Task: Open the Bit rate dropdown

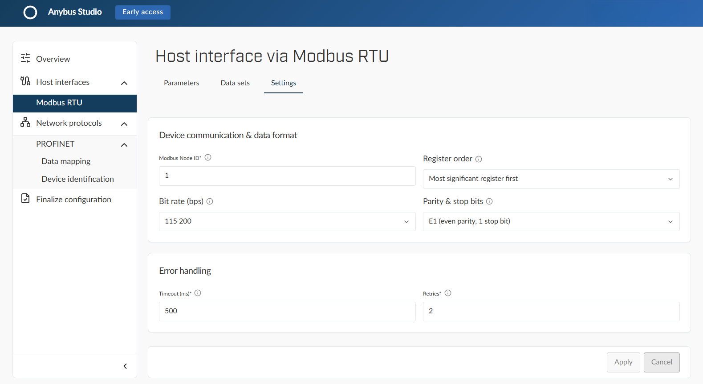Action: pyautogui.click(x=287, y=221)
